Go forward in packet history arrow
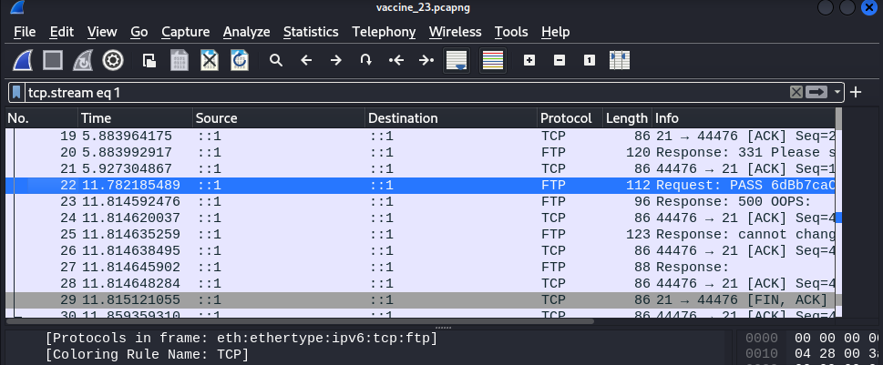 tap(336, 60)
